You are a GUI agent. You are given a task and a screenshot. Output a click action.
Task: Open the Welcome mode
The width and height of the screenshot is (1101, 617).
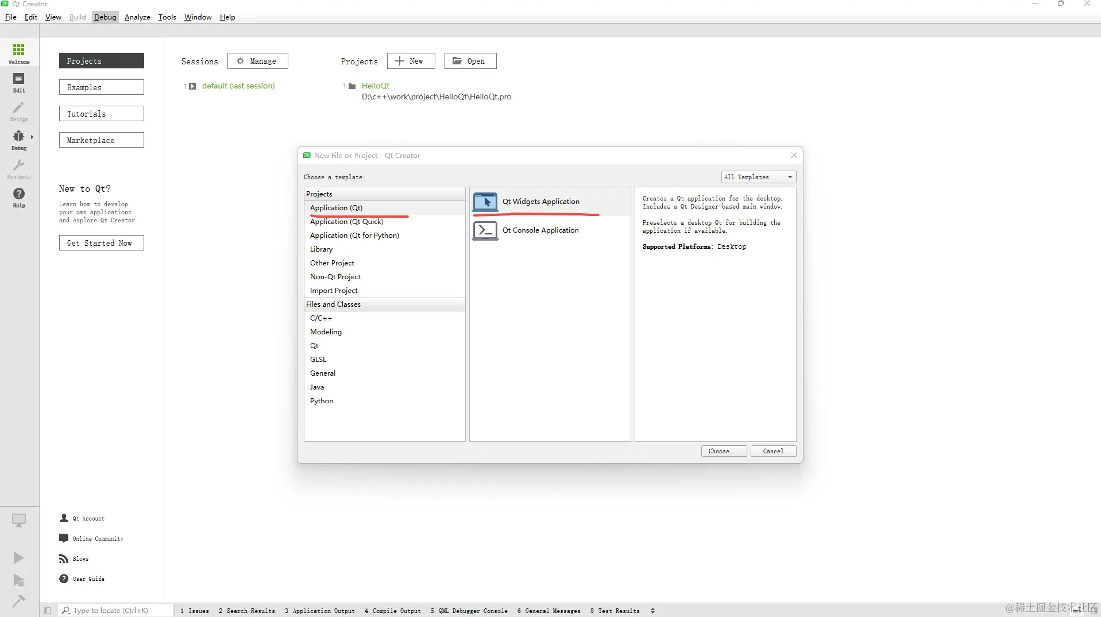19,53
